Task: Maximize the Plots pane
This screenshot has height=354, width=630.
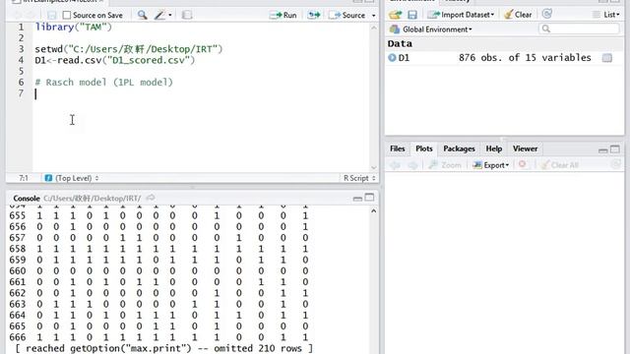Action: (614, 149)
